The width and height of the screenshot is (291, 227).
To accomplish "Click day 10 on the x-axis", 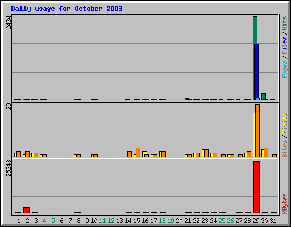I will click(94, 221).
